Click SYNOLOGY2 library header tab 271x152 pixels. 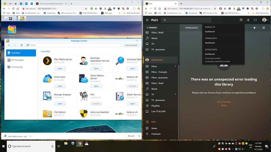[191, 28]
